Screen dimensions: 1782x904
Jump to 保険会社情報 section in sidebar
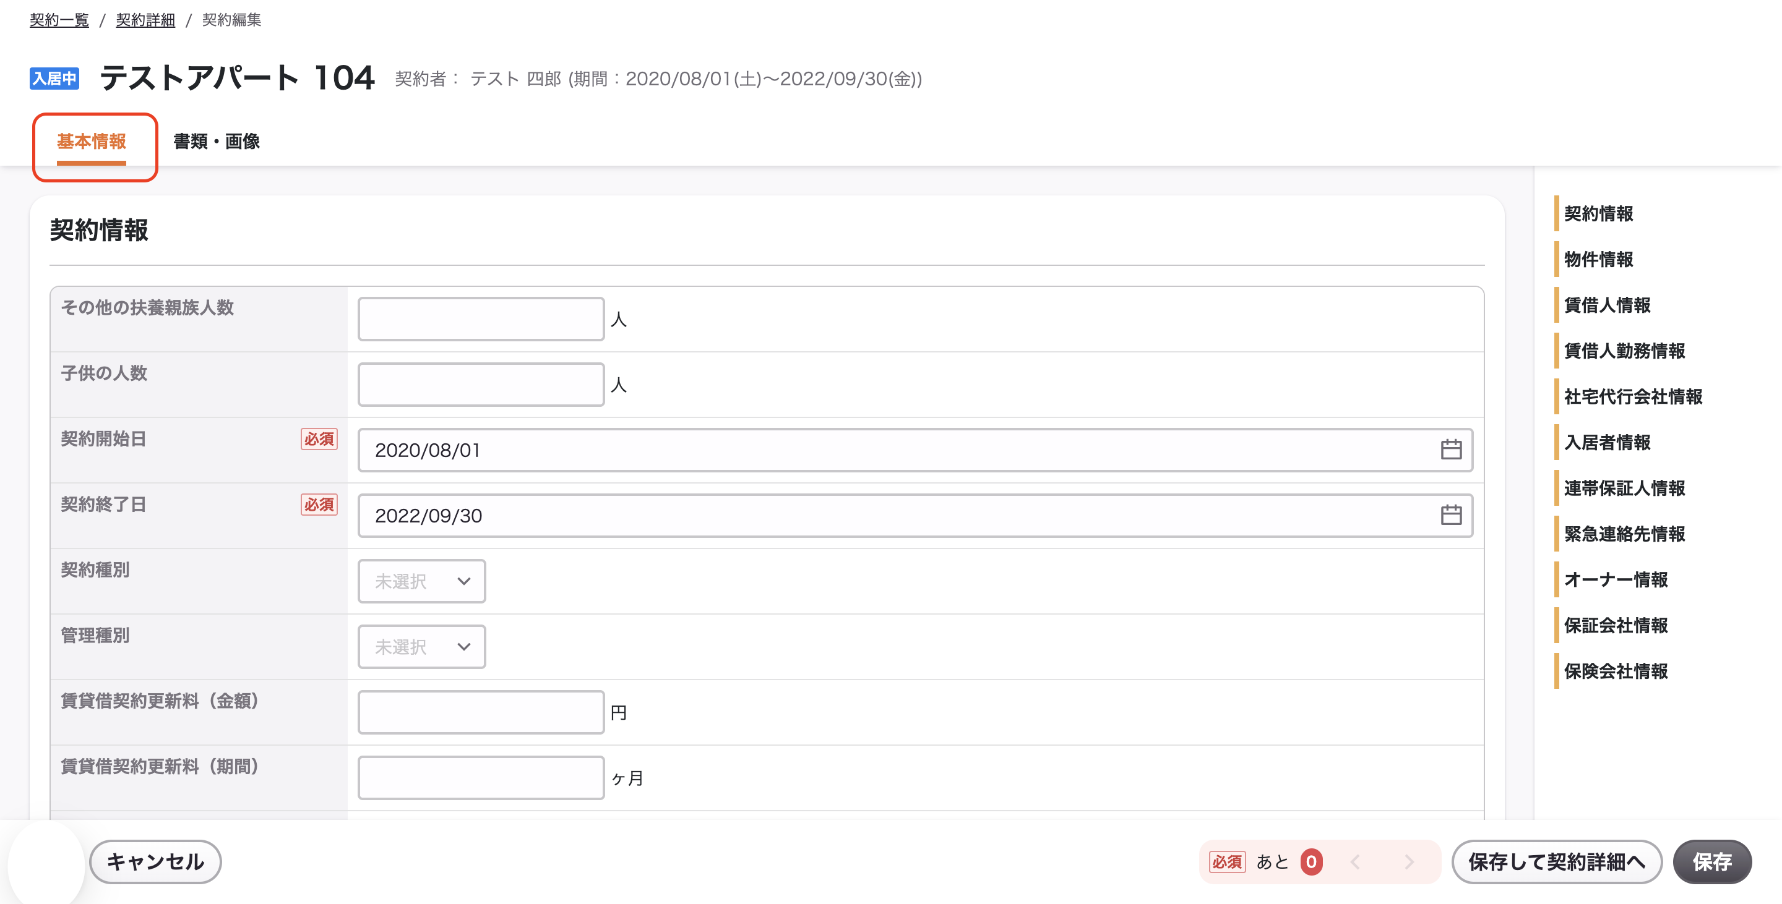point(1616,670)
